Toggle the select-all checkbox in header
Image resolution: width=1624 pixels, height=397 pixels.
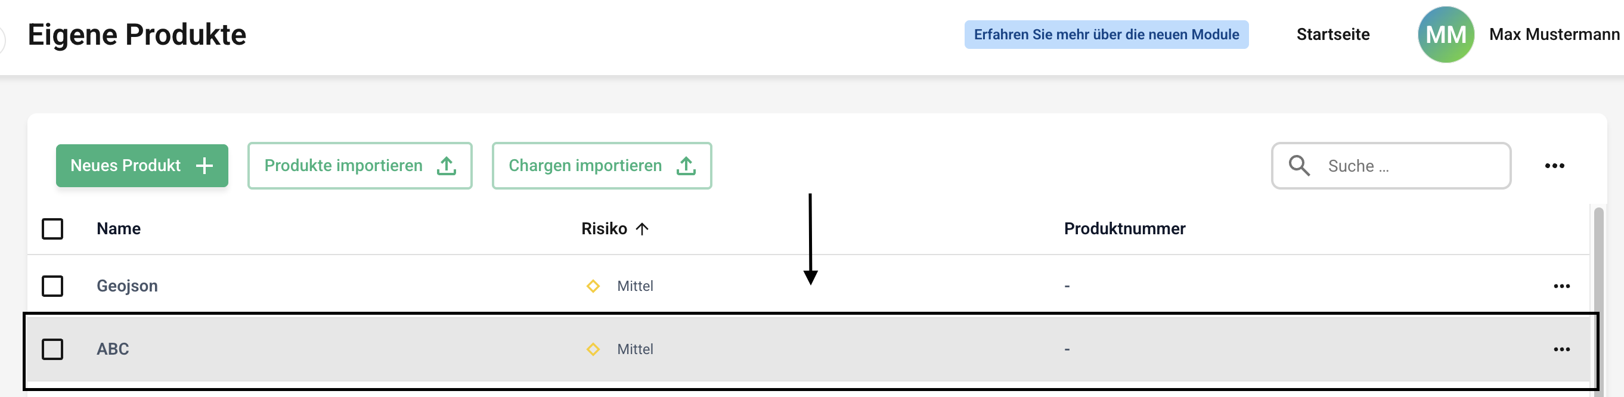tap(52, 229)
